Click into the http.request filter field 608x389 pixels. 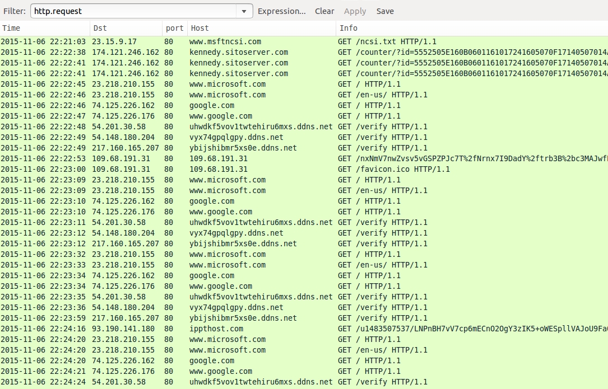[x=133, y=11]
